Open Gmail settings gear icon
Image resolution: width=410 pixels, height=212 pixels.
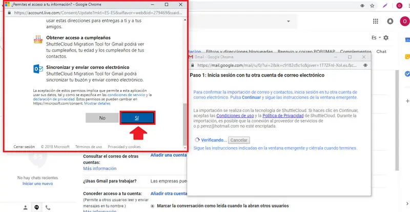[386, 38]
